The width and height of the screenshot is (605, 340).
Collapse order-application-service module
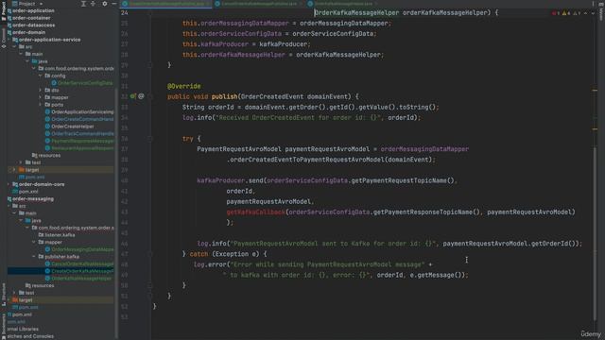9,40
